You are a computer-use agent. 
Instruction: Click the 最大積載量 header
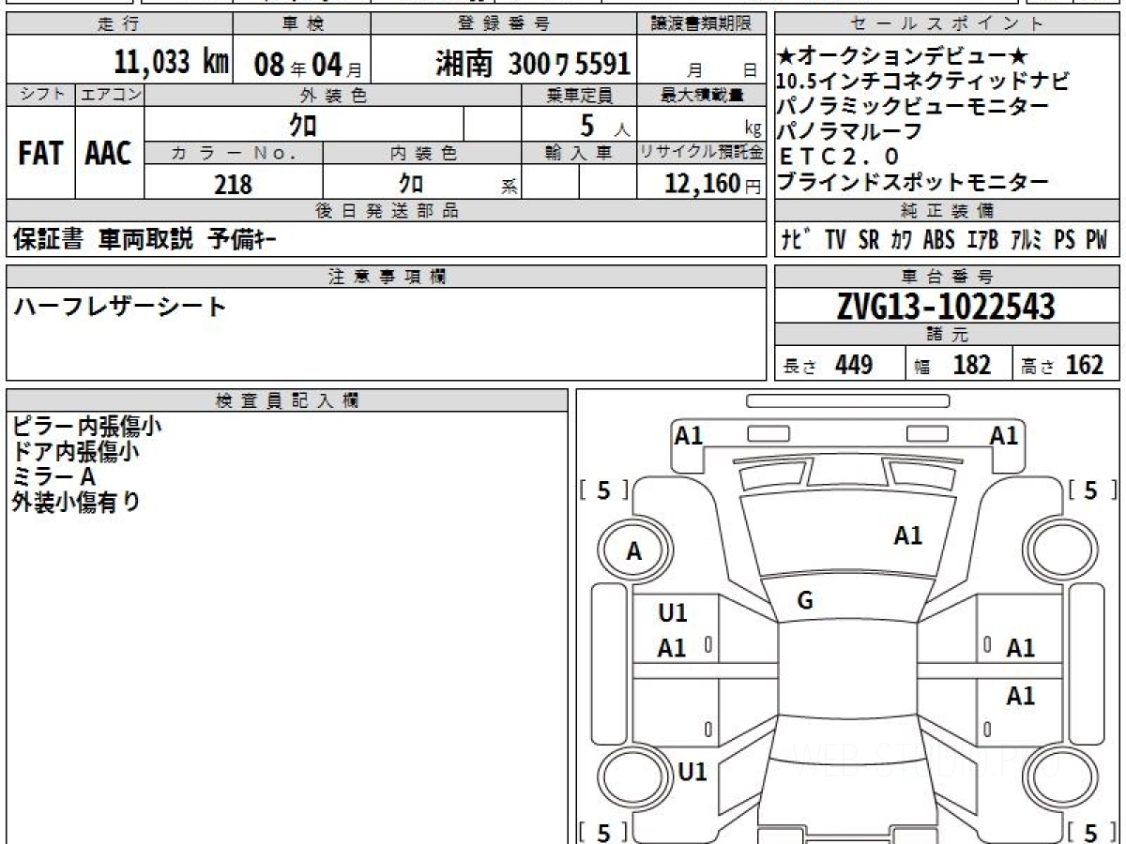[x=702, y=95]
